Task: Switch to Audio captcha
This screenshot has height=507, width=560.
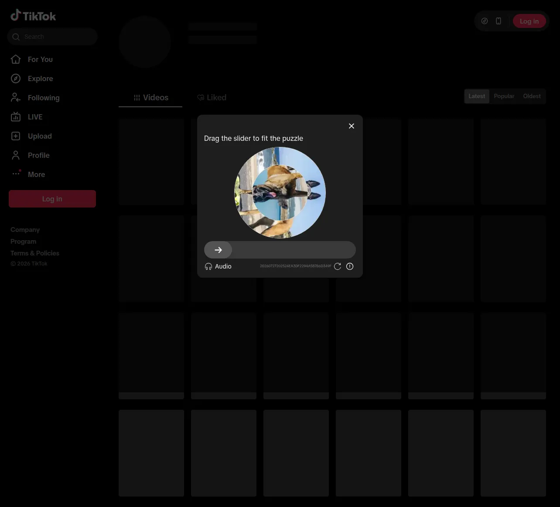Action: (x=218, y=266)
